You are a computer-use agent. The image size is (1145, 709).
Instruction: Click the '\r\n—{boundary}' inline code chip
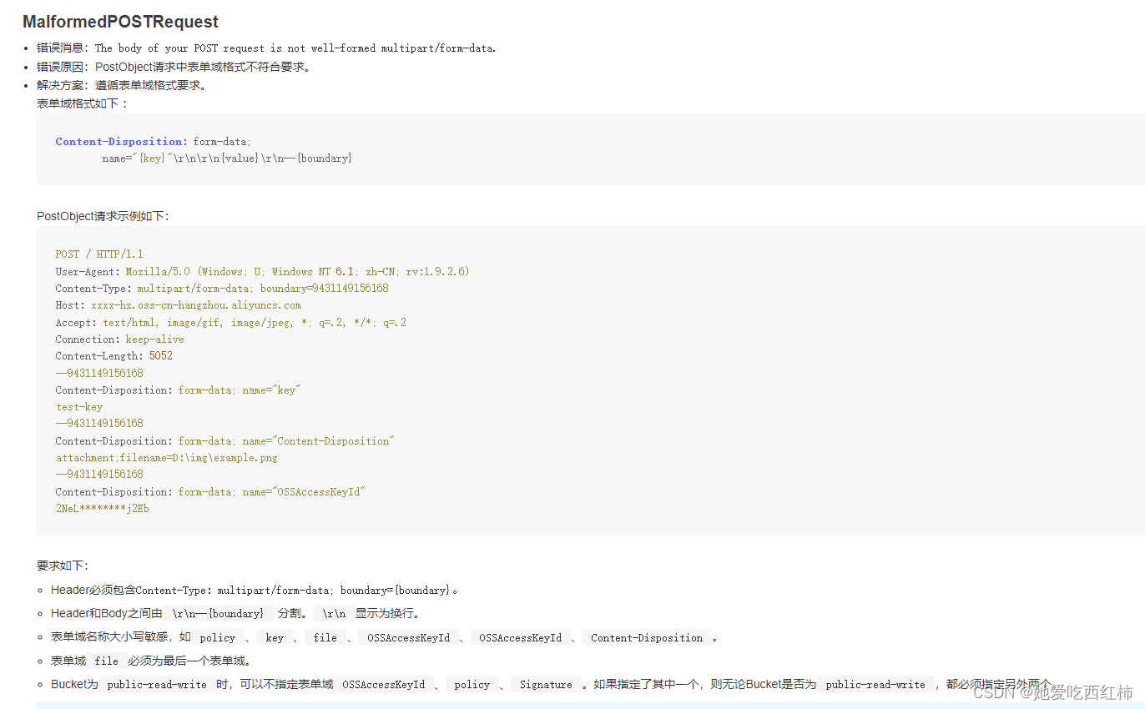pyautogui.click(x=219, y=613)
